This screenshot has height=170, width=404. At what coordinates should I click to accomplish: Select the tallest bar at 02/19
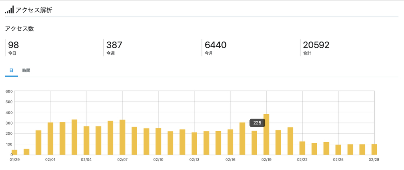coord(266,134)
